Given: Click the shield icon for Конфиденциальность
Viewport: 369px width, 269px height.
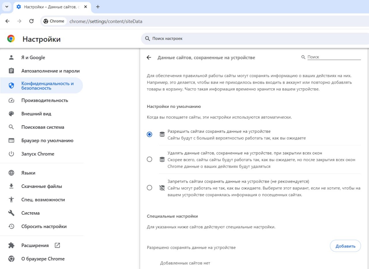Looking at the screenshot, I should coord(11,86).
